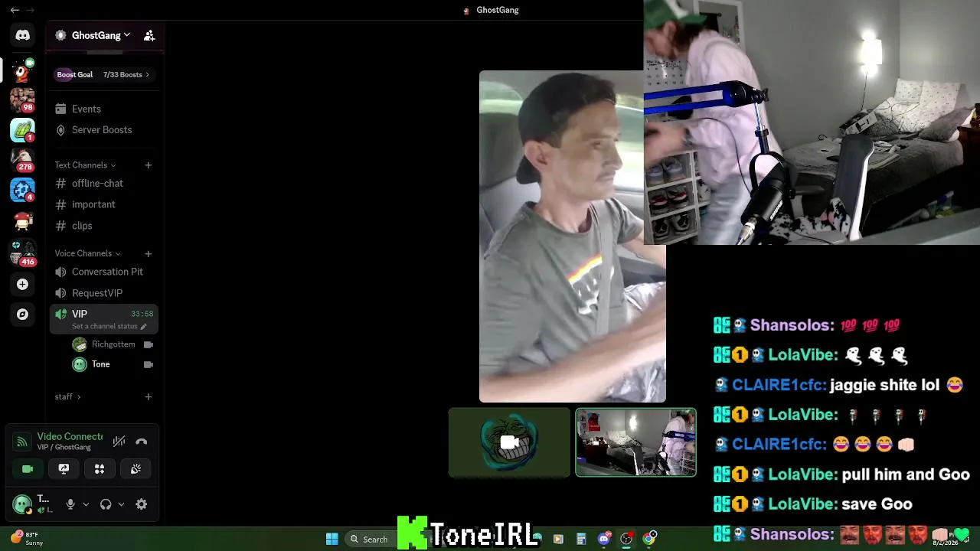980x551 pixels.
Task: Open the GhostGang server icon with video badge
Action: [x=22, y=70]
